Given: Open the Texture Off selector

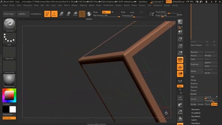Looking at the screenshot, I should (x=9, y=67).
